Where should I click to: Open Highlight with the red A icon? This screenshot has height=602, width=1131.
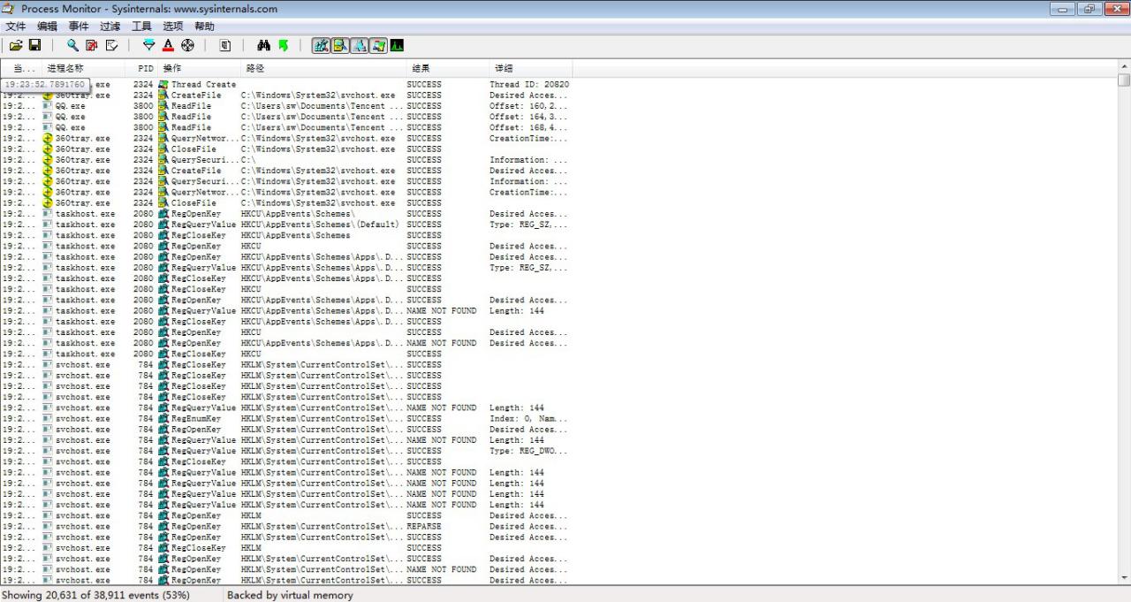168,45
